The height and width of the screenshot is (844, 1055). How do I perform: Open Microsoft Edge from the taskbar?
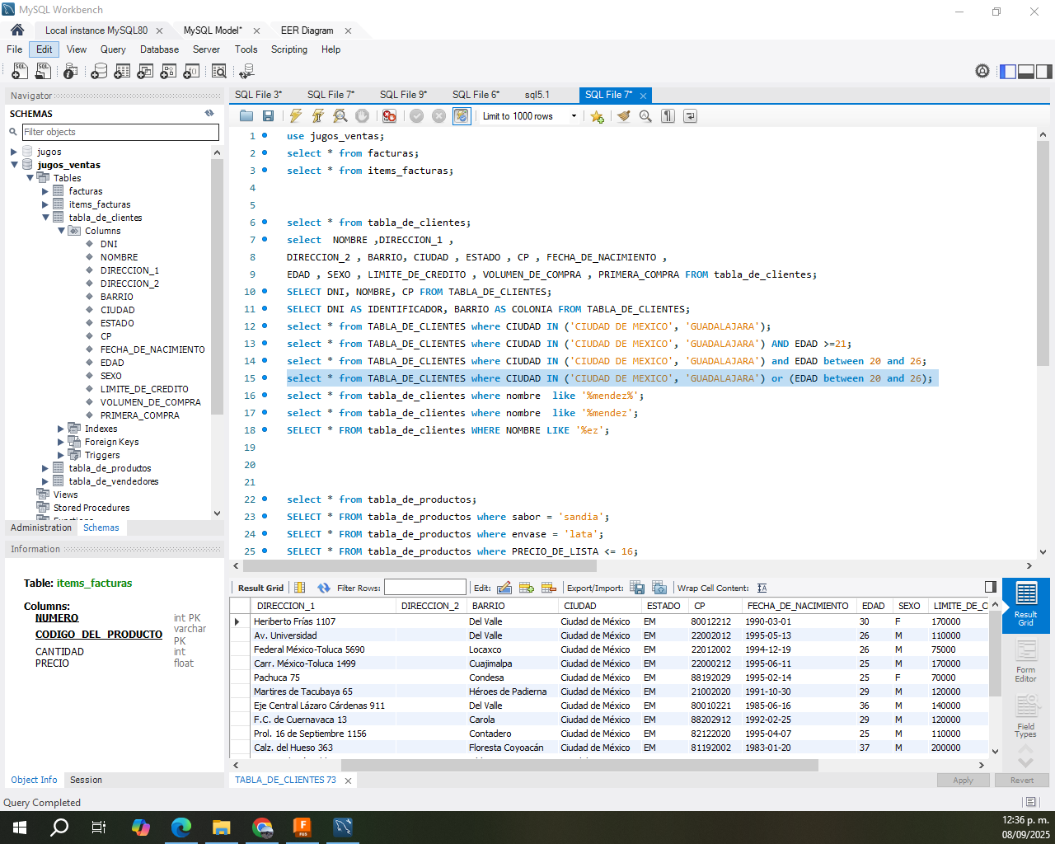(181, 827)
